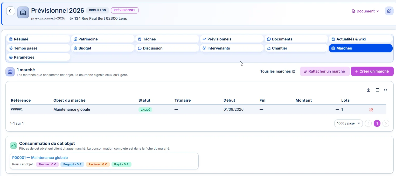The height and width of the screenshot is (176, 396).
Task: Open the Document dropdown menu
Action: [x=365, y=11]
